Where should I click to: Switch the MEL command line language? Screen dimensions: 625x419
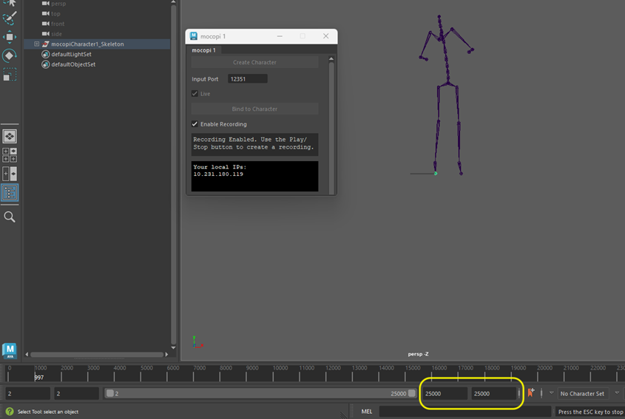pos(367,412)
